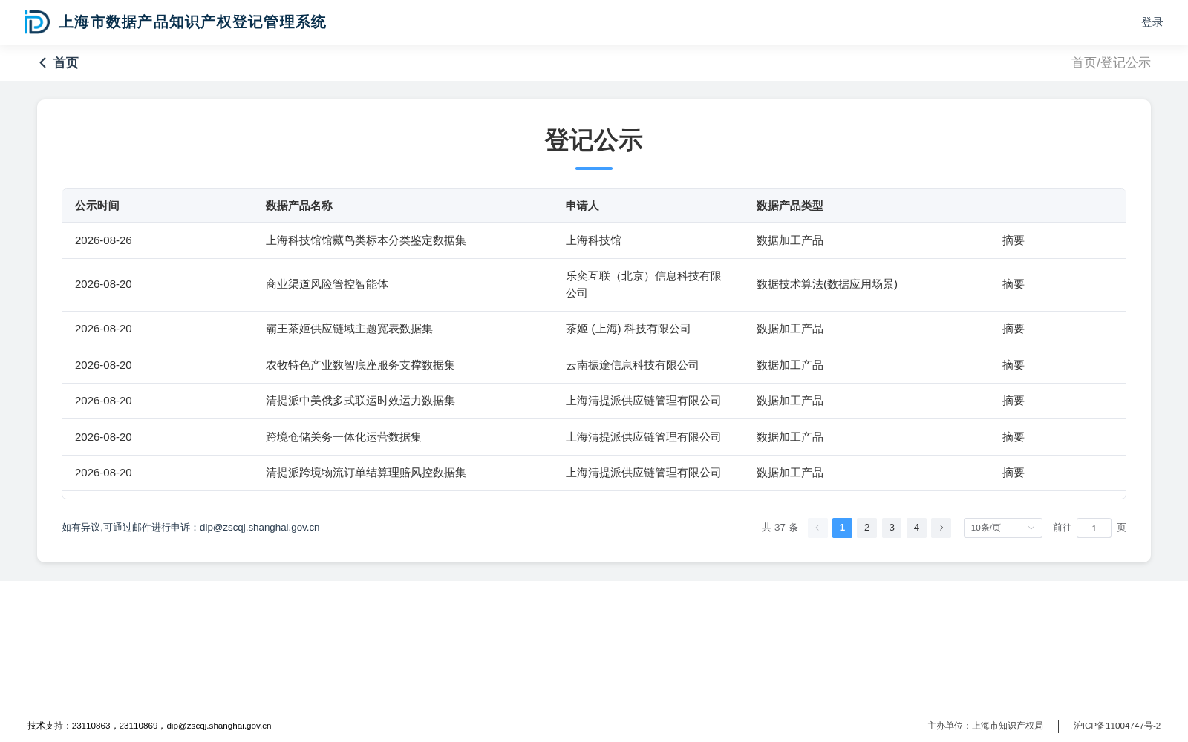Go to next page arrow in pagination

[941, 528]
